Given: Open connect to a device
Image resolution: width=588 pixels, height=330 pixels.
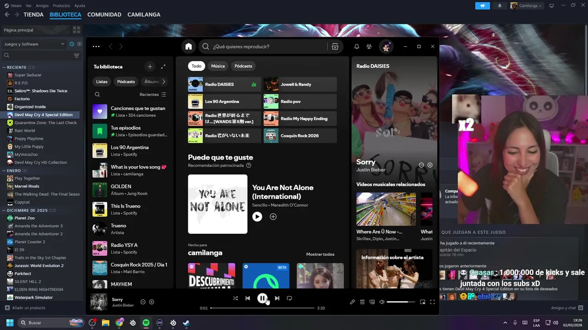Looking at the screenshot, I should coord(372,302).
